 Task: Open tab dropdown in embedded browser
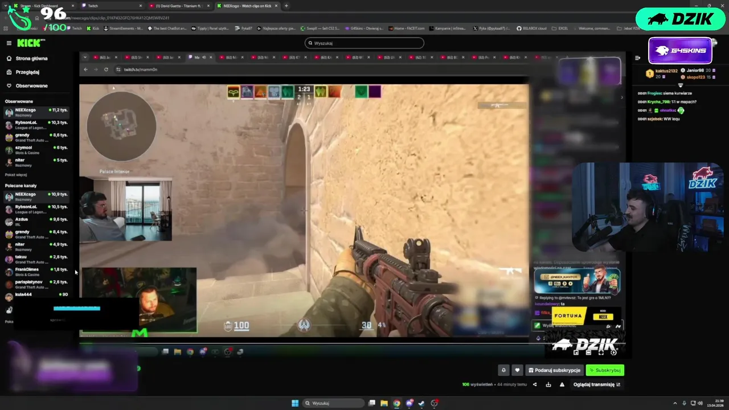click(x=85, y=58)
